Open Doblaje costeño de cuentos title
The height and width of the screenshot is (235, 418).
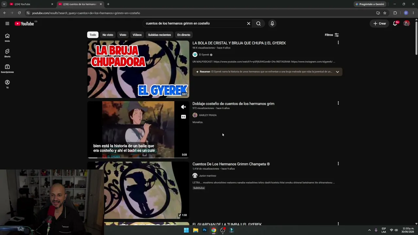click(233, 104)
